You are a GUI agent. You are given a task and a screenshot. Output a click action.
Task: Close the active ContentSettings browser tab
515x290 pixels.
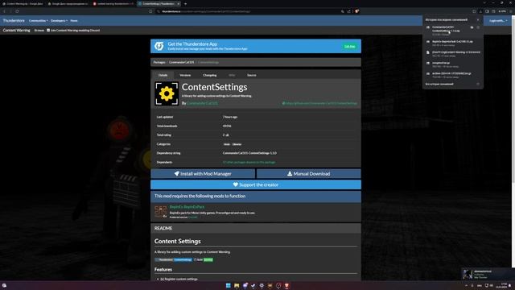point(179,3)
